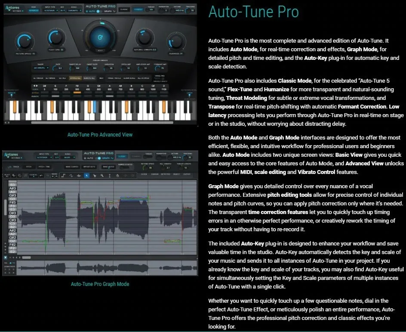This screenshot has width=406, height=332.
Task: Select the Magnifying Glass zoom tool
Action: 102,175
